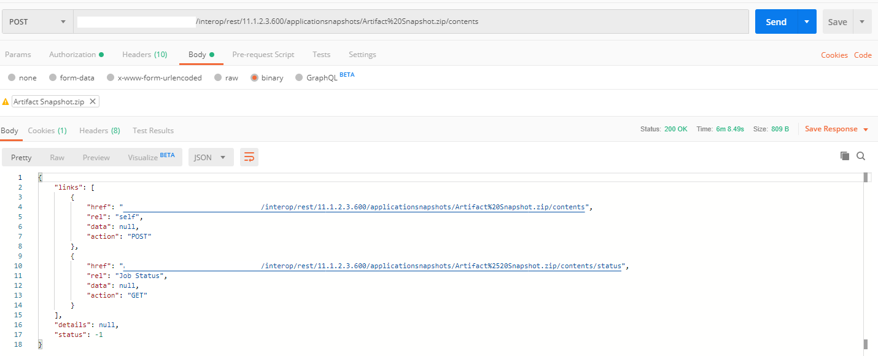
Task: Switch to the Preview response view
Action: pos(96,157)
